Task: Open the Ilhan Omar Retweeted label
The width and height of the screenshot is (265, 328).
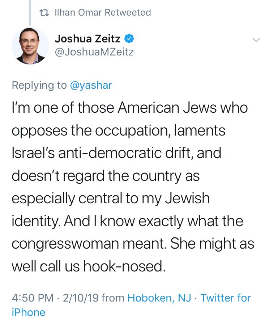Action: point(103,13)
